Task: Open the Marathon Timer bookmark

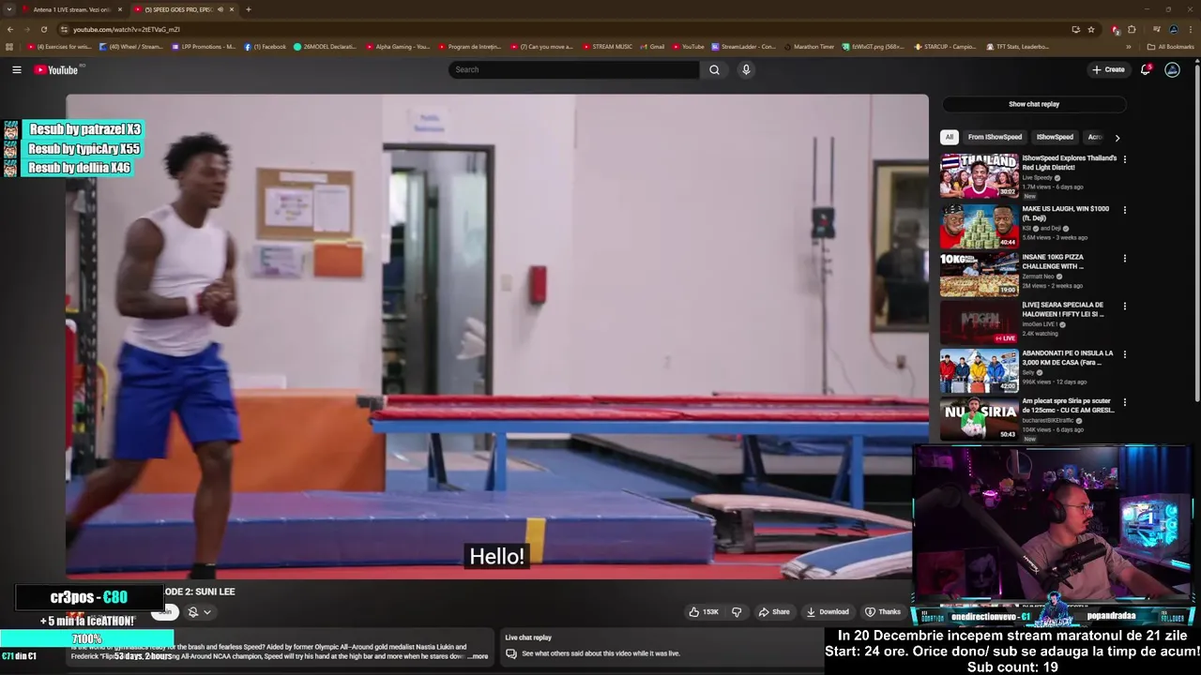Action: [809, 47]
